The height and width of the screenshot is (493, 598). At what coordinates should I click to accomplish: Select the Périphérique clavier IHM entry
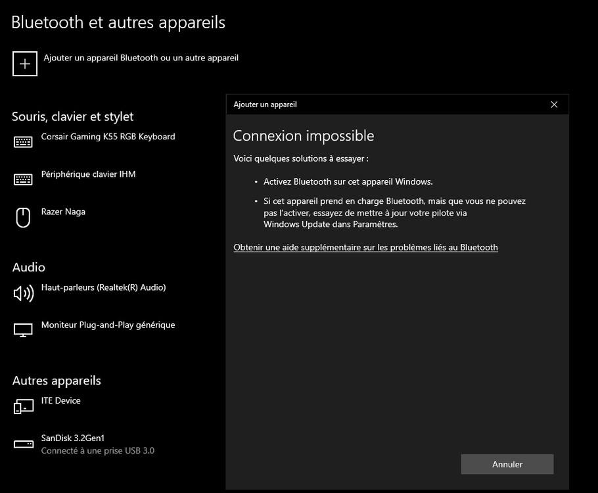click(x=88, y=174)
